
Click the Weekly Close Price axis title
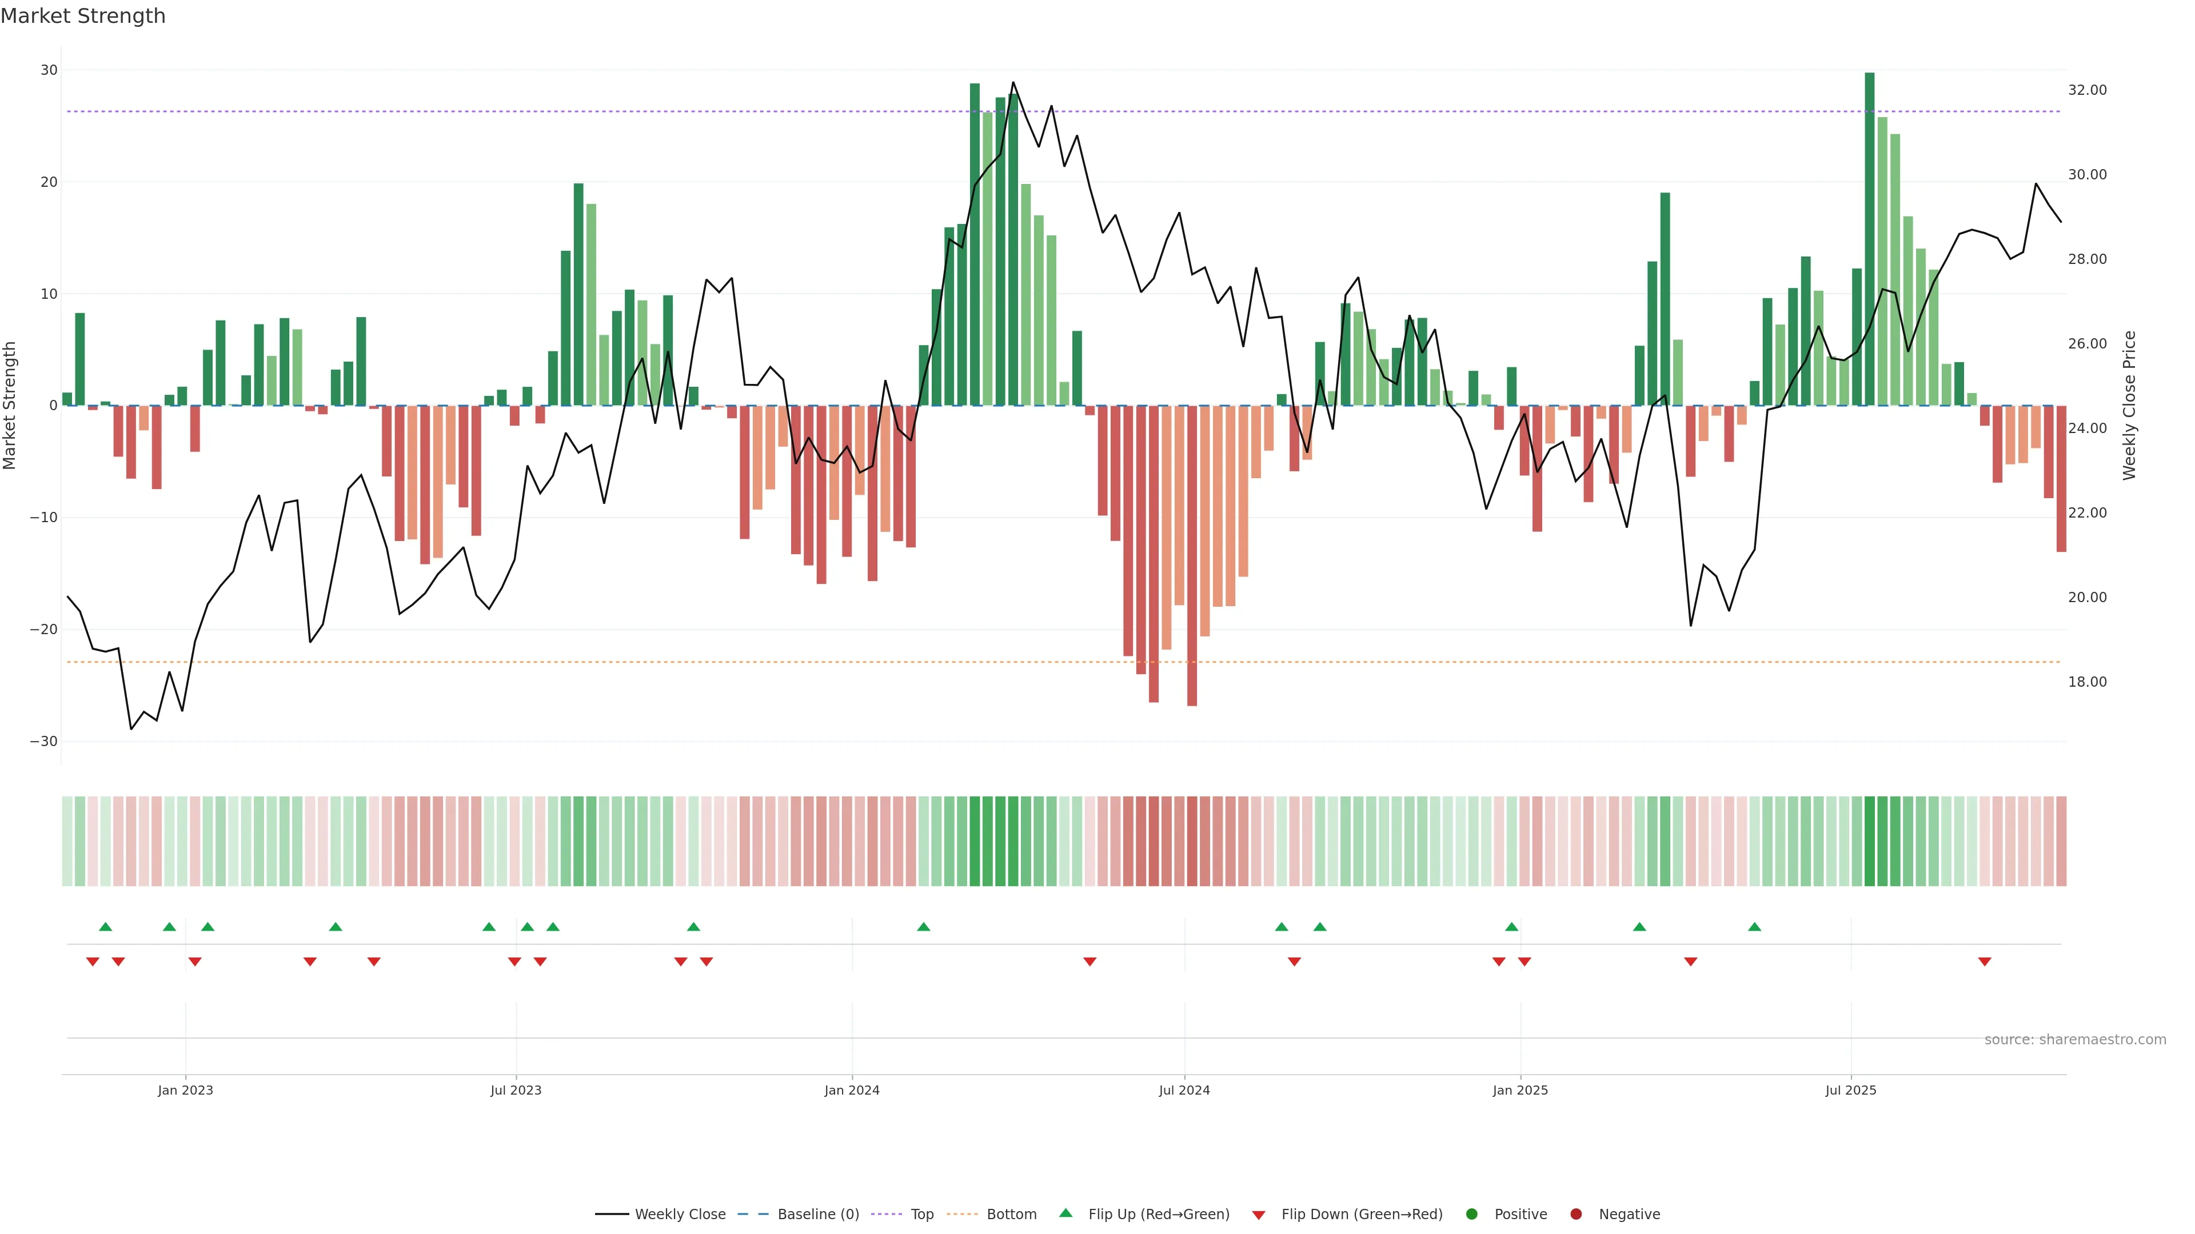point(2129,406)
